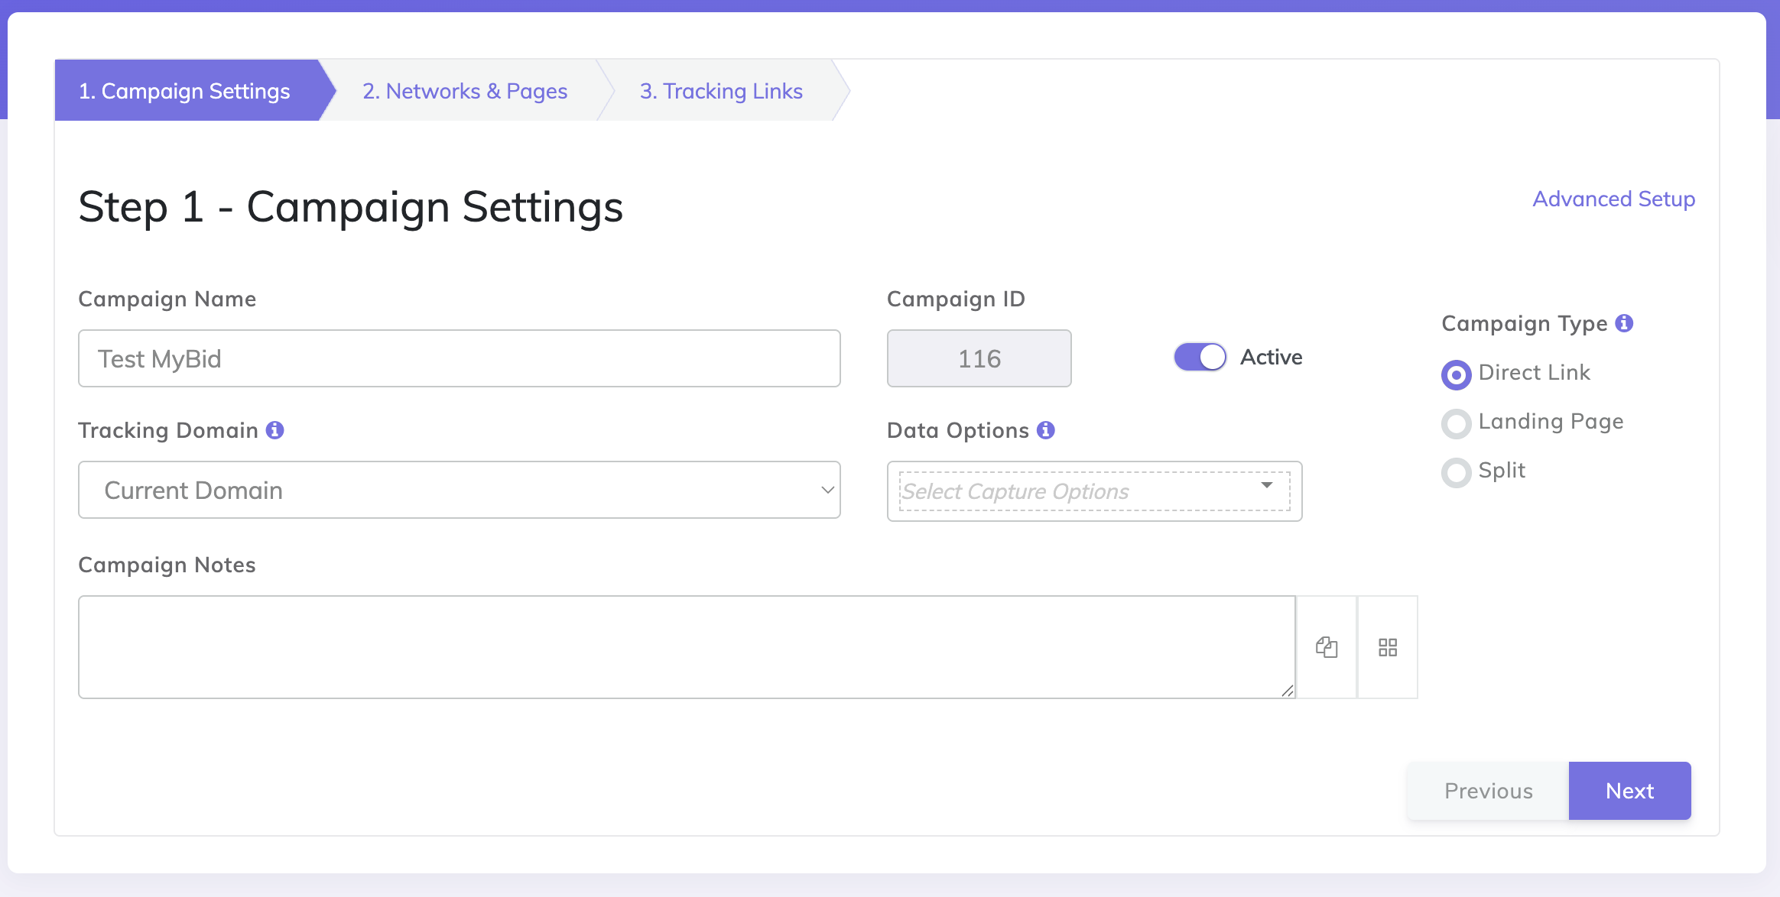Choose the Split campaign type
The height and width of the screenshot is (897, 1780).
(1457, 472)
